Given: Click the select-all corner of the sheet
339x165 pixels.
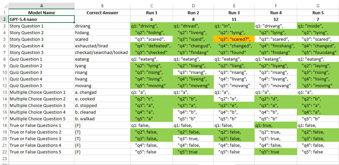Looking at the screenshot, I should click(4, 6).
